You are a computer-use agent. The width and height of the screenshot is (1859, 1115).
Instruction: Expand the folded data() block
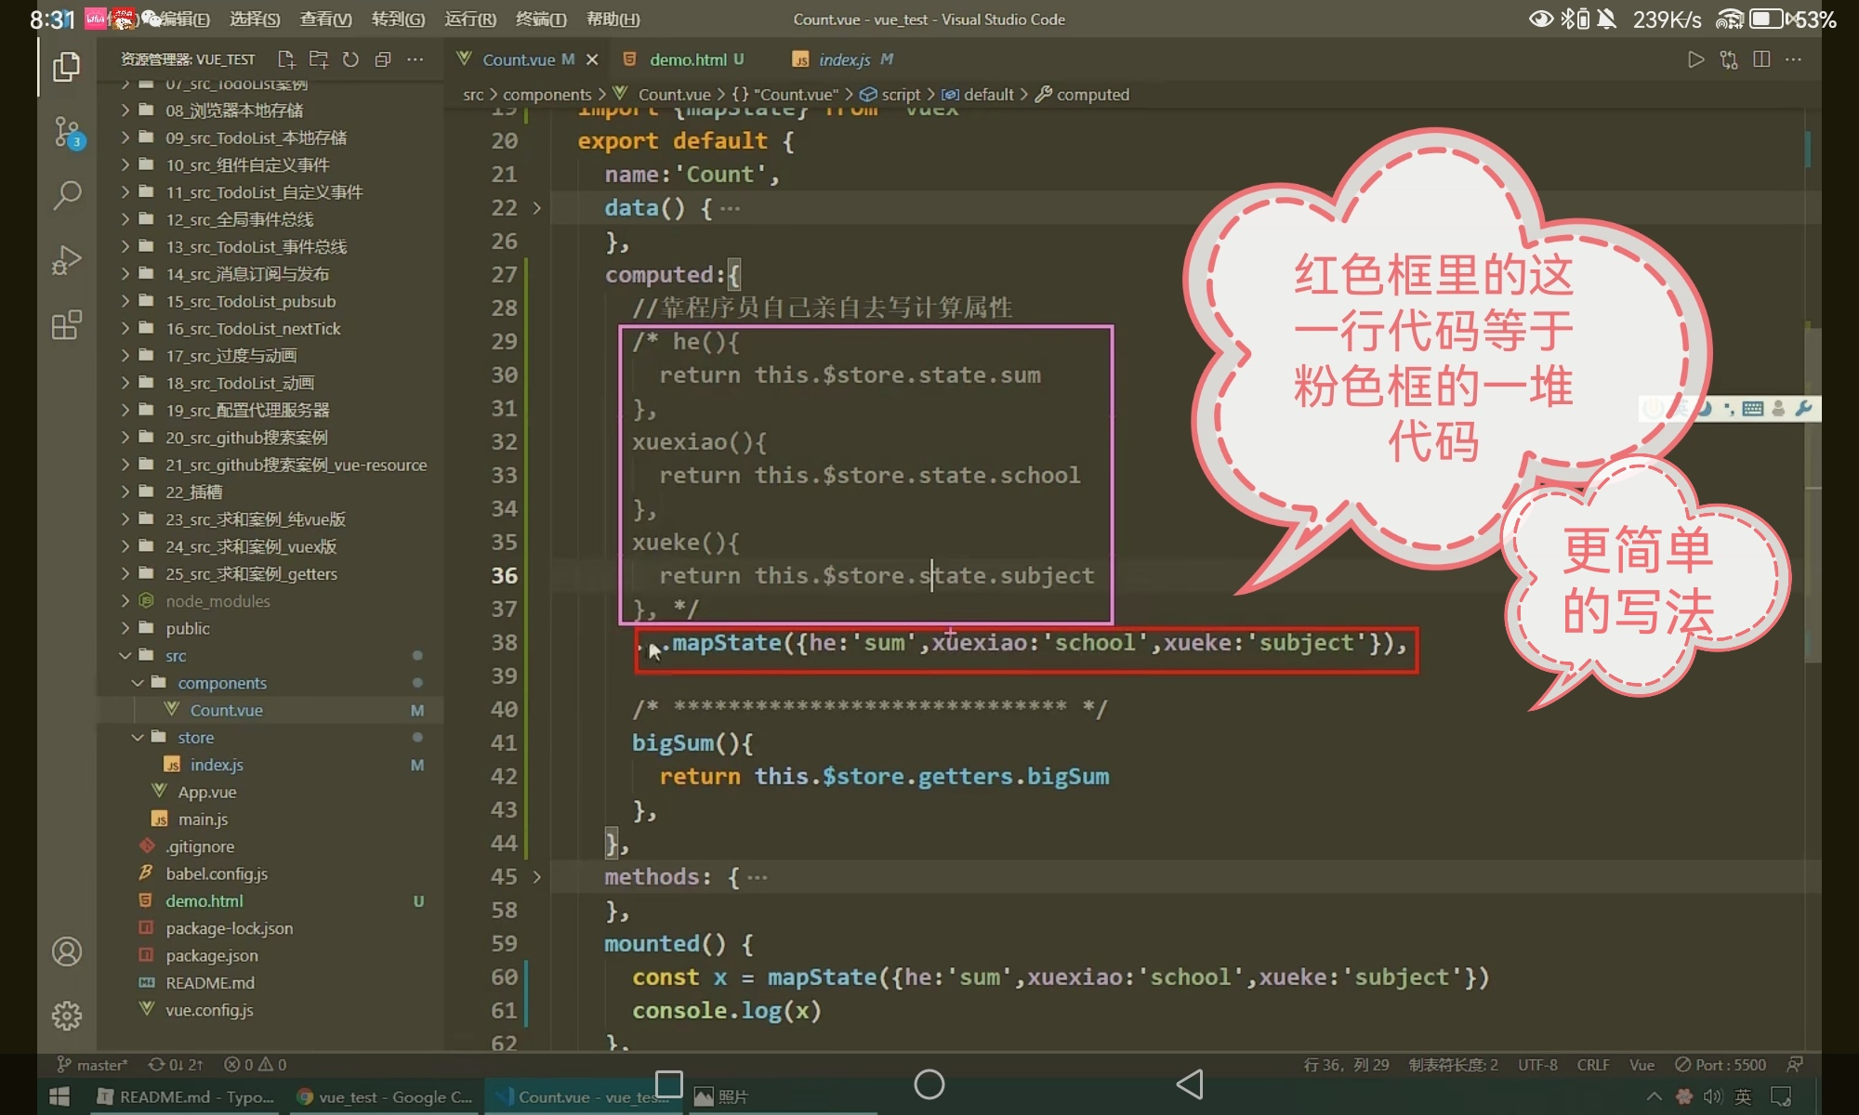pos(536,208)
